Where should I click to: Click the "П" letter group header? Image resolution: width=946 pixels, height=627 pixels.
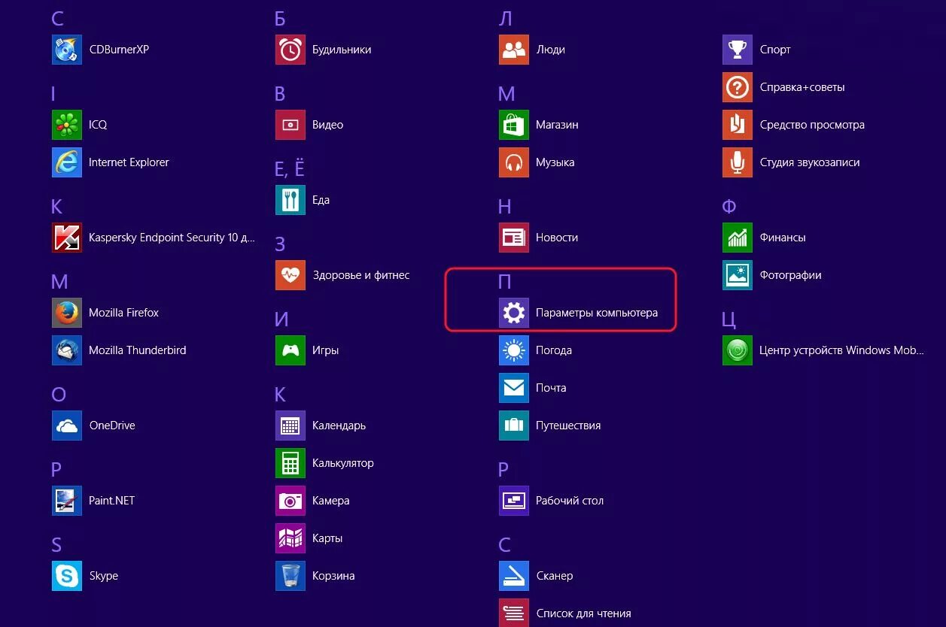pos(505,282)
